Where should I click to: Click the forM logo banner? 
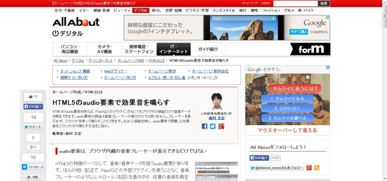(x=310, y=50)
